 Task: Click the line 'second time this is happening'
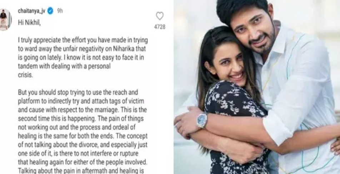(81, 119)
